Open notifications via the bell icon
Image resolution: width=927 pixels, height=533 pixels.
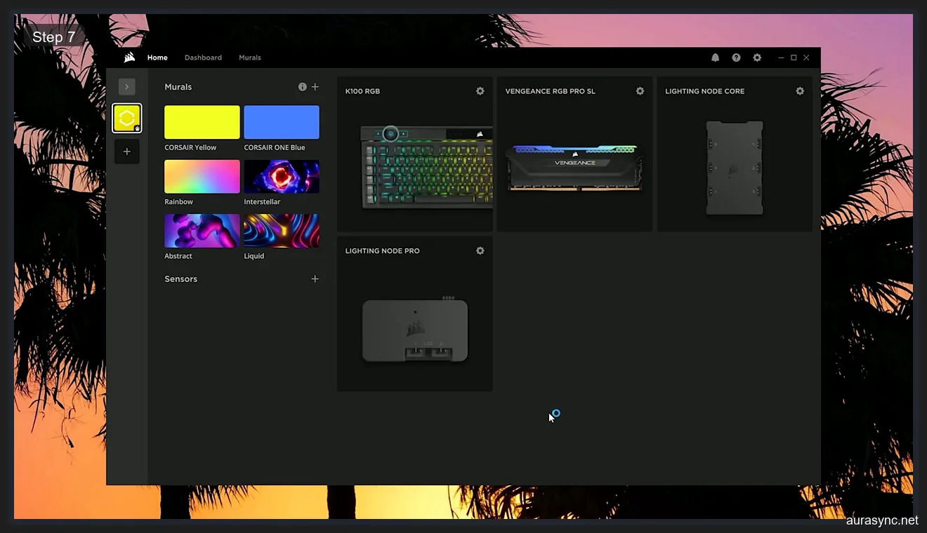point(715,57)
